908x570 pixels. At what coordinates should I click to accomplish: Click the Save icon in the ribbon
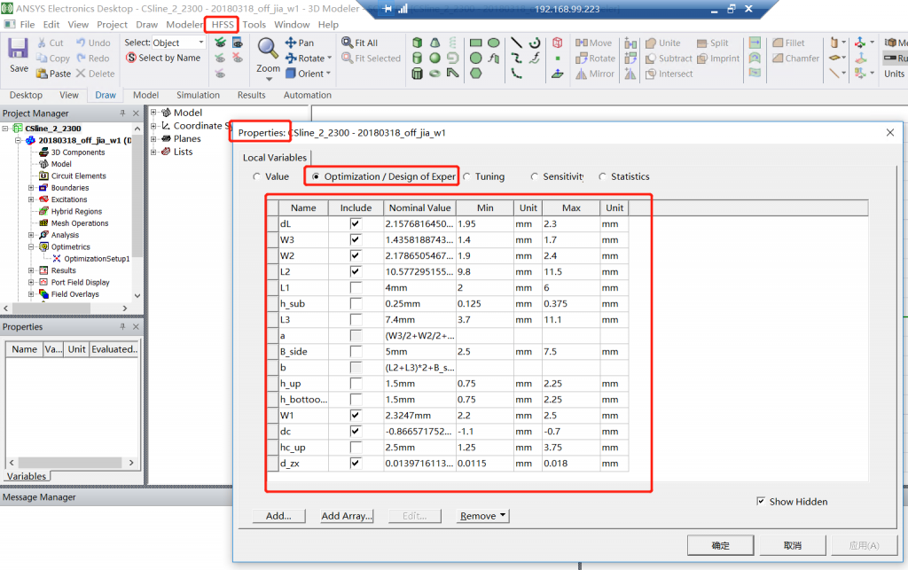[19, 53]
